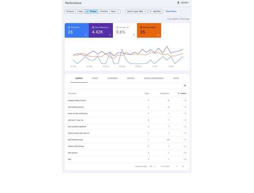Uncheck the Total impressions checkbox
This screenshot has height=193, width=254.
(x=93, y=27)
